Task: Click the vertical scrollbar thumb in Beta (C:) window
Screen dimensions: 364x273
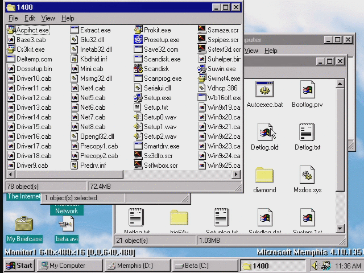Action: coord(340,140)
